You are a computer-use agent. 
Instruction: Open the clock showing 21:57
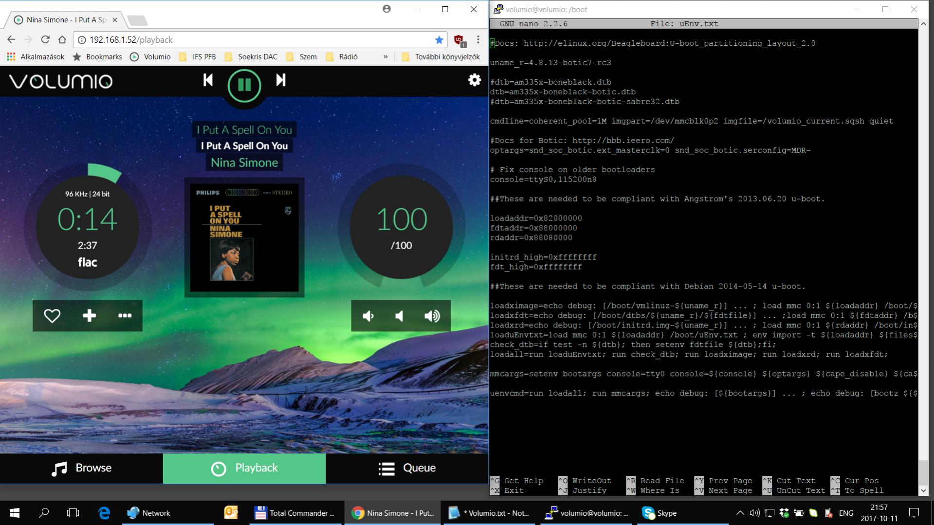click(x=879, y=513)
